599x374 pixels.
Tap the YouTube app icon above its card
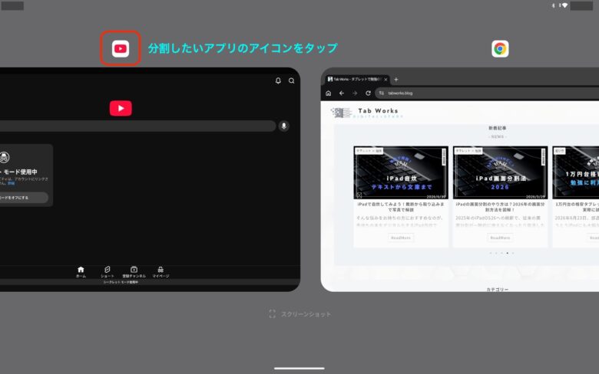pos(121,49)
